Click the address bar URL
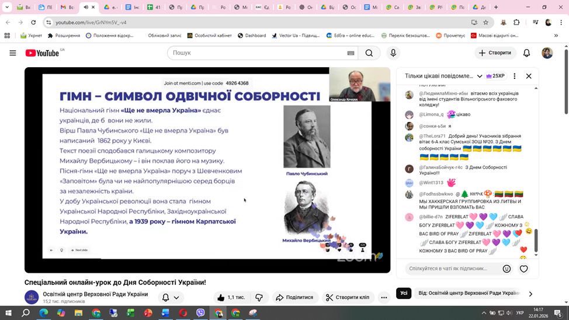This screenshot has height=320, width=569. [91, 23]
